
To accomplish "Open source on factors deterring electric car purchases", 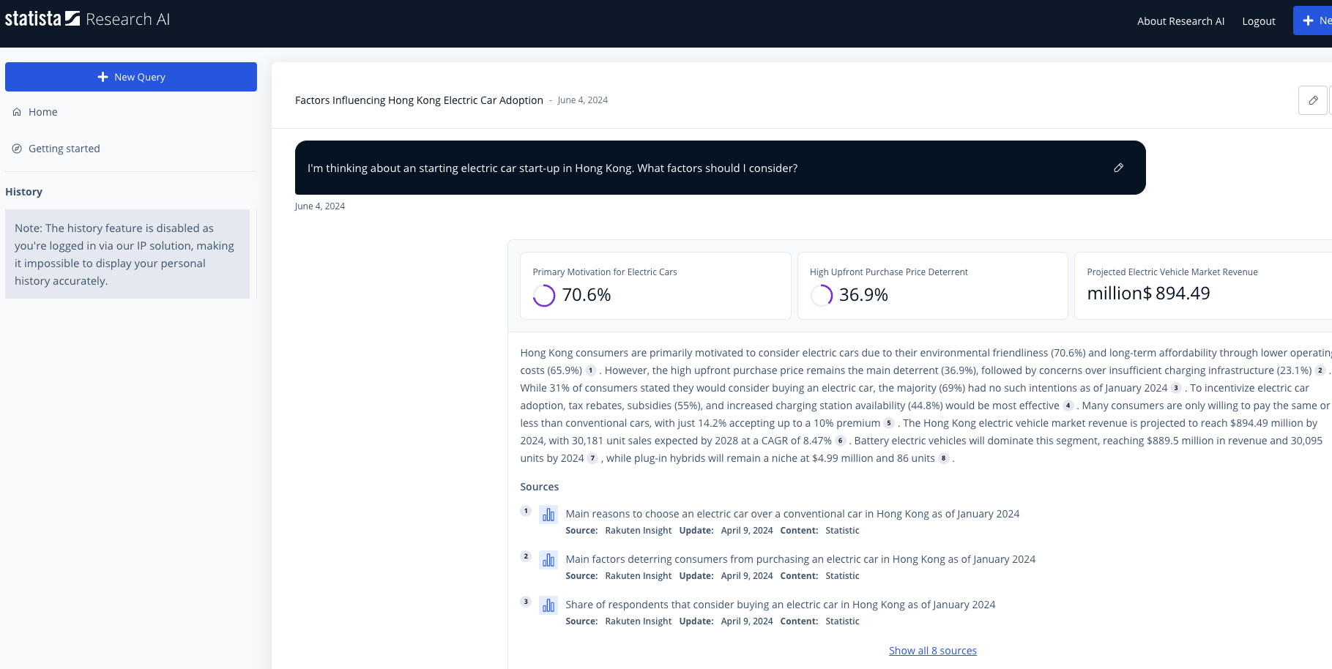I will pyautogui.click(x=800, y=559).
